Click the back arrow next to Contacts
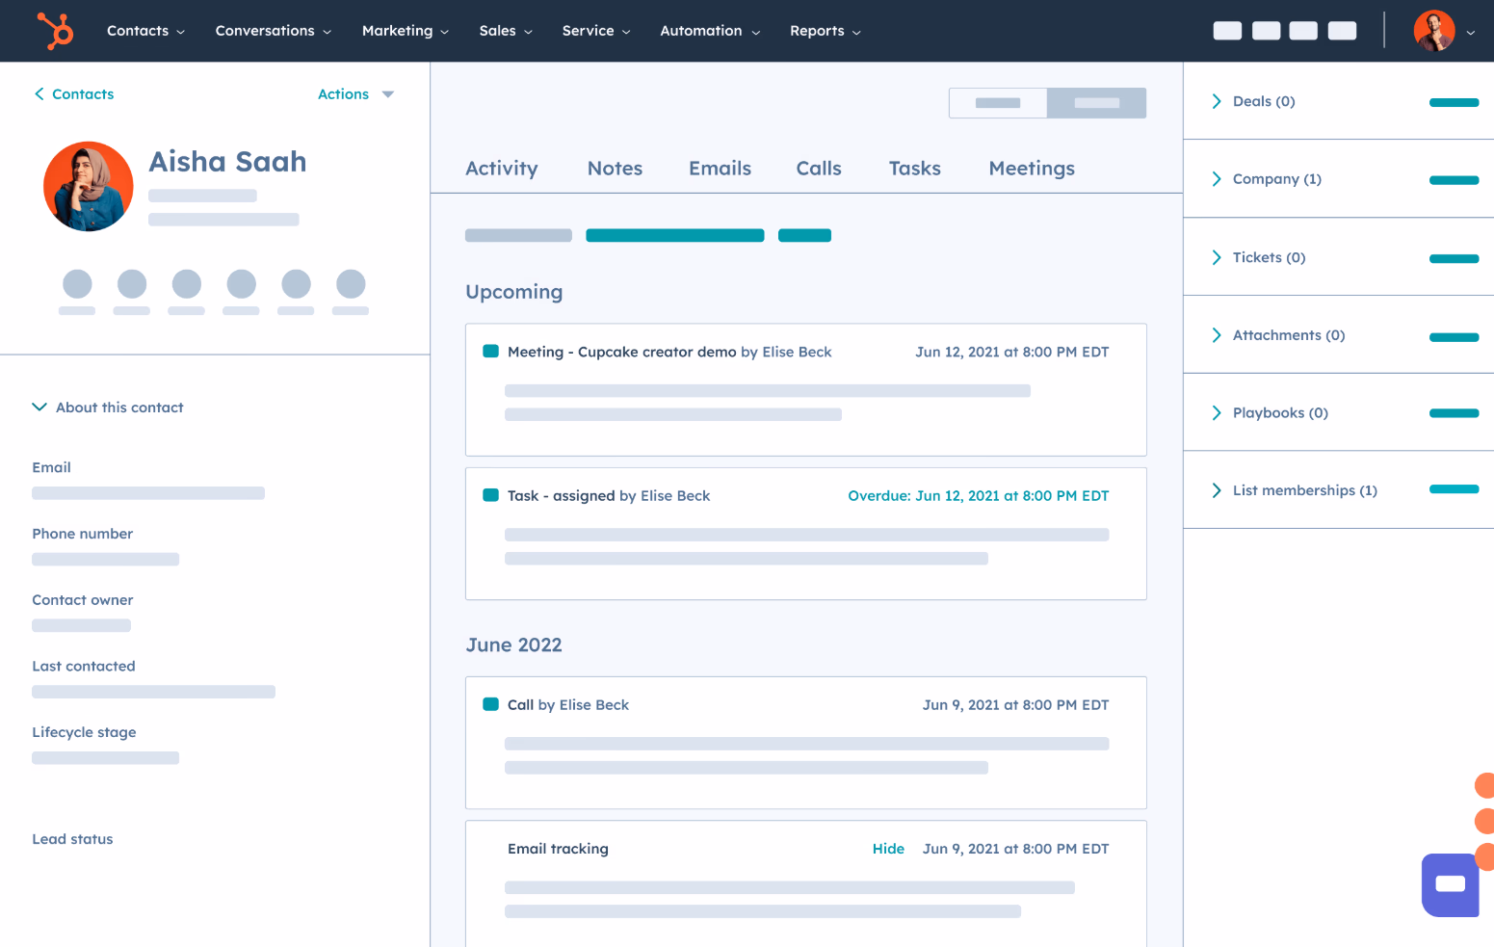 39,93
